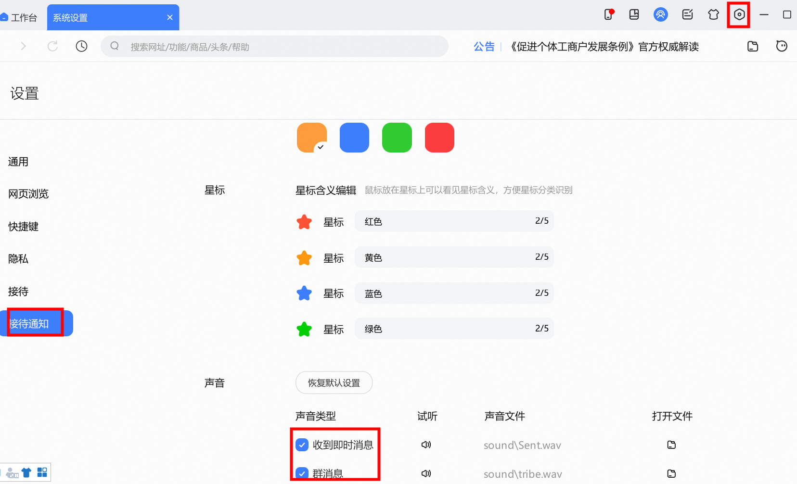Open the blue customer service headset icon
Viewport: 797px width, 484px height.
tap(661, 14)
